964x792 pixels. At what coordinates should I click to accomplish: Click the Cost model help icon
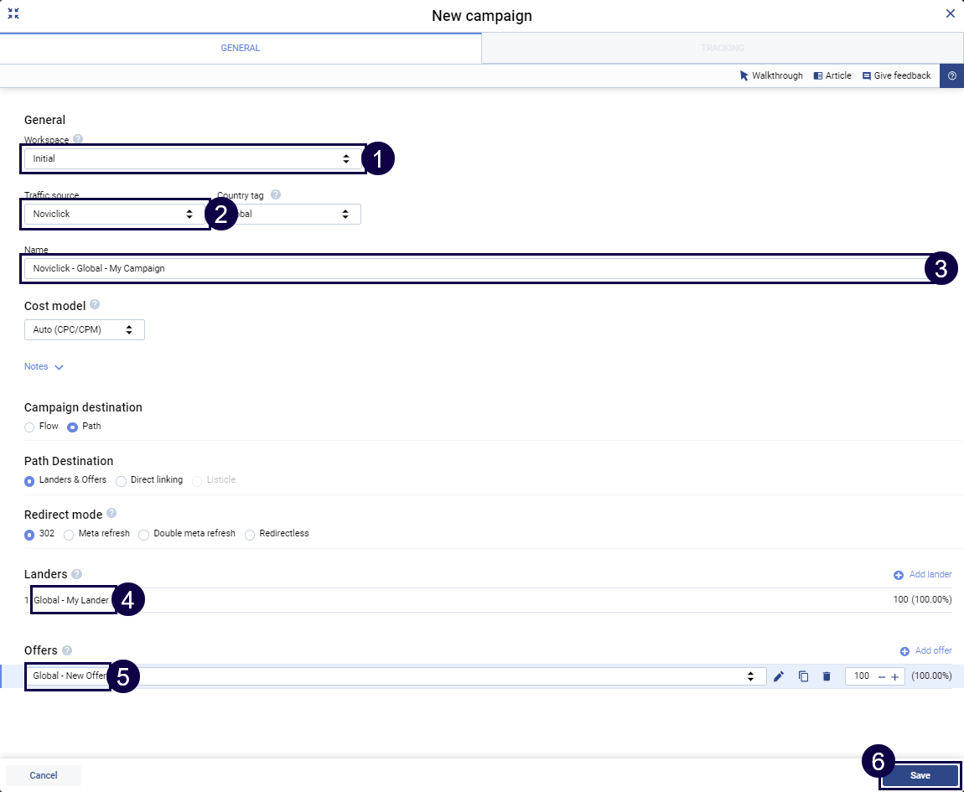tap(95, 305)
